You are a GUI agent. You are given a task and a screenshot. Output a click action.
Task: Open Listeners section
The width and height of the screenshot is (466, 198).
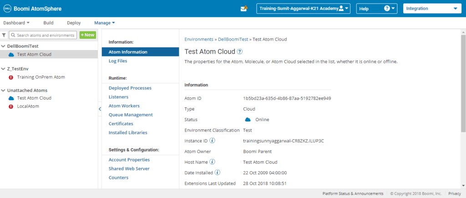(119, 97)
